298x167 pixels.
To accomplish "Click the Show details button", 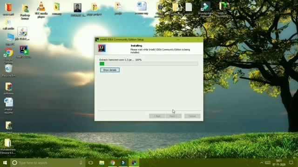I will pyautogui.click(x=110, y=70).
